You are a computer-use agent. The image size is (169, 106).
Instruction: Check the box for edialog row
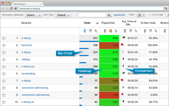(4, 60)
